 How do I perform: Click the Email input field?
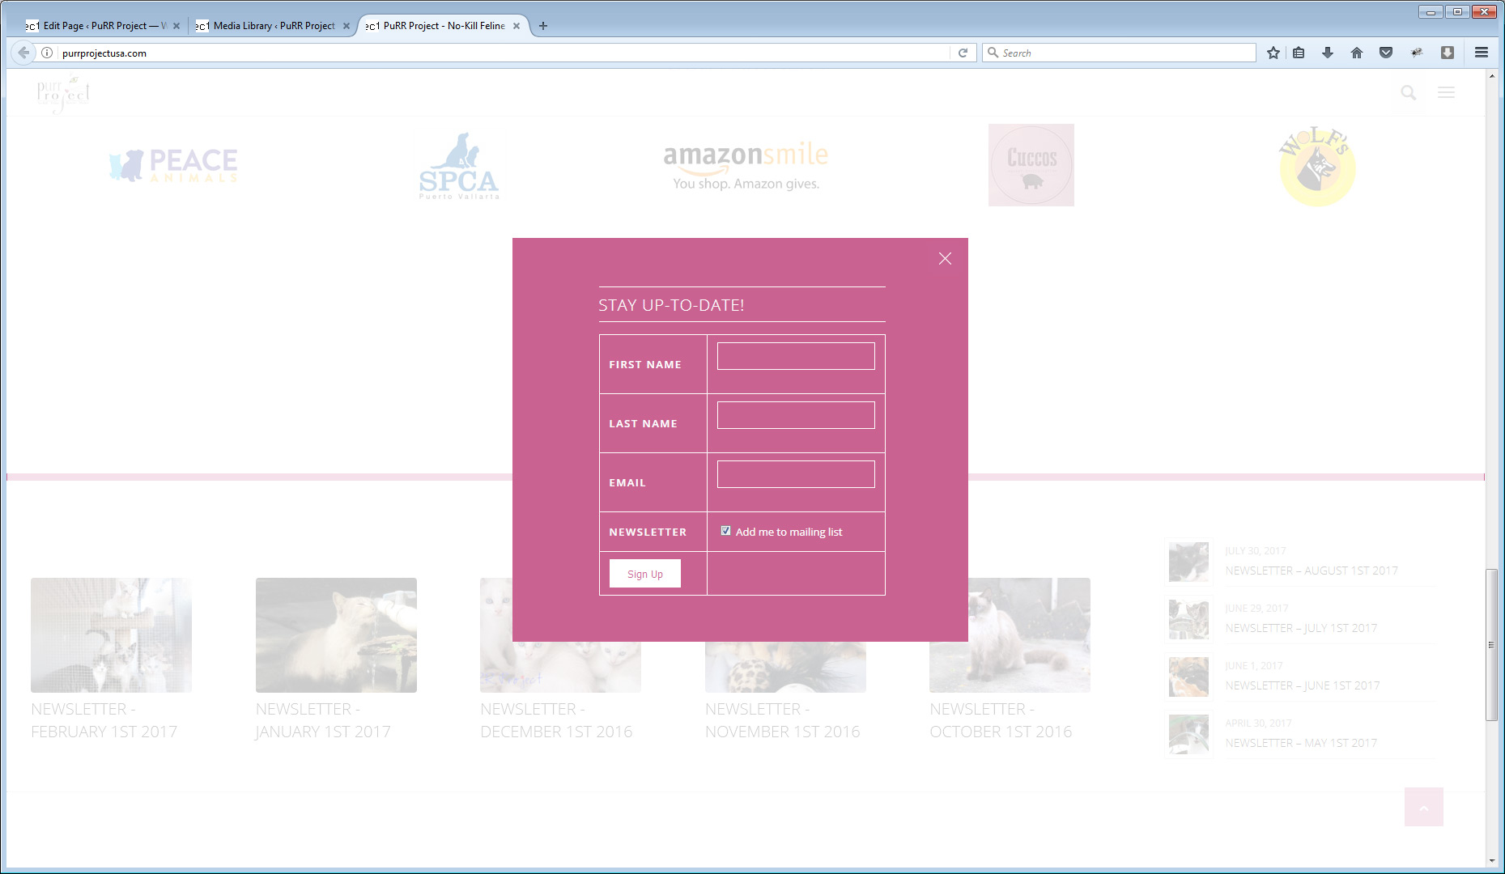click(x=796, y=474)
